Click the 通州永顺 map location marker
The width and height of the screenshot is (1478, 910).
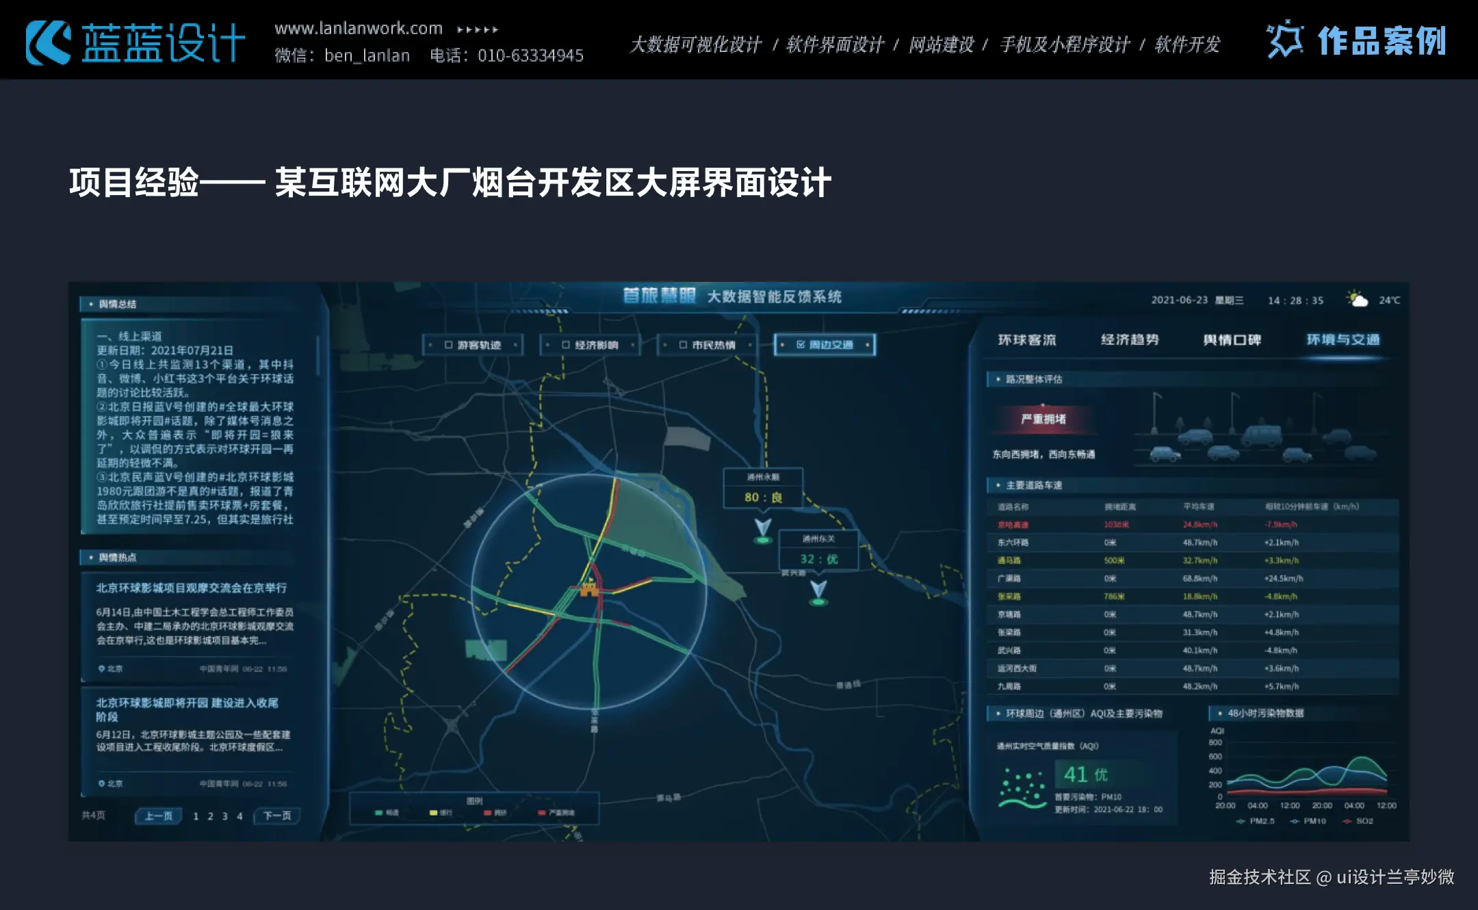762,530
